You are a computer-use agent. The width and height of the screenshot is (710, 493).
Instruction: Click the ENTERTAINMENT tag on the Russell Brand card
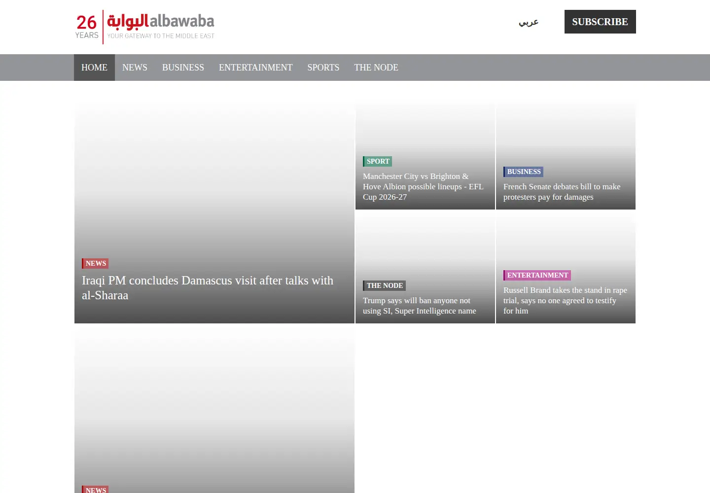537,275
